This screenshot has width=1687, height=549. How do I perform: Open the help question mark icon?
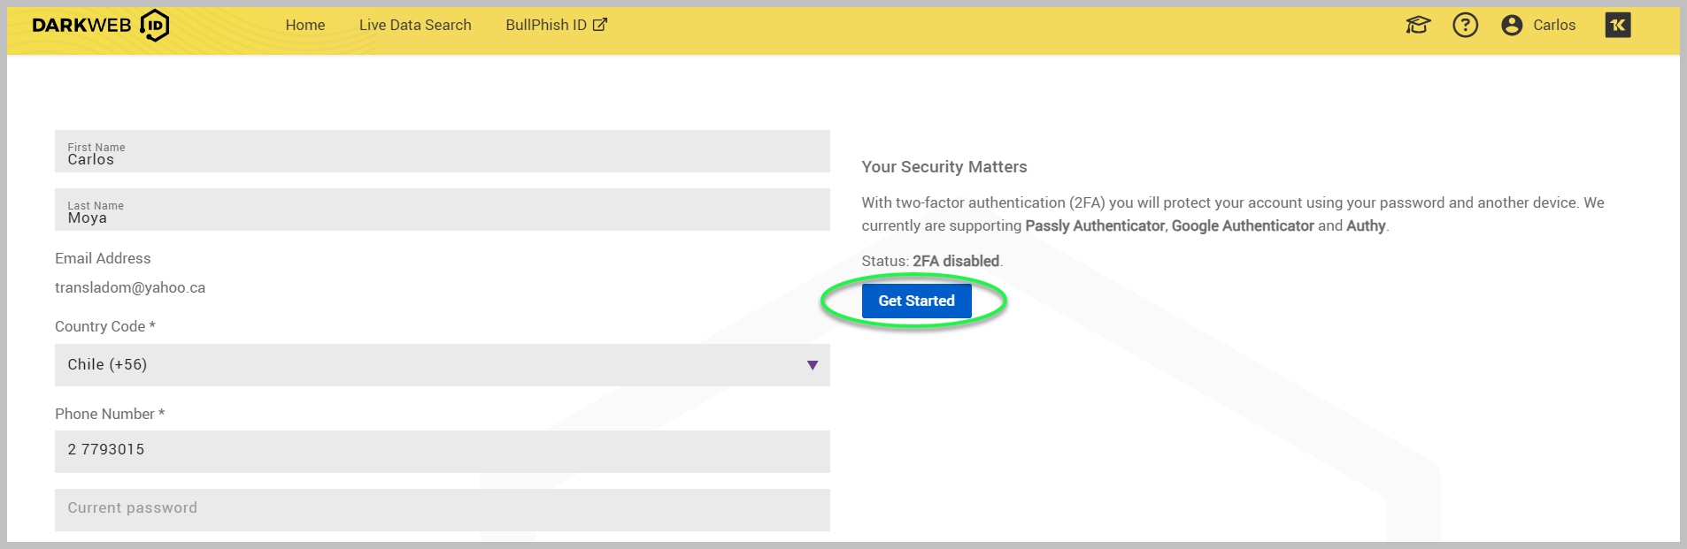click(x=1465, y=26)
